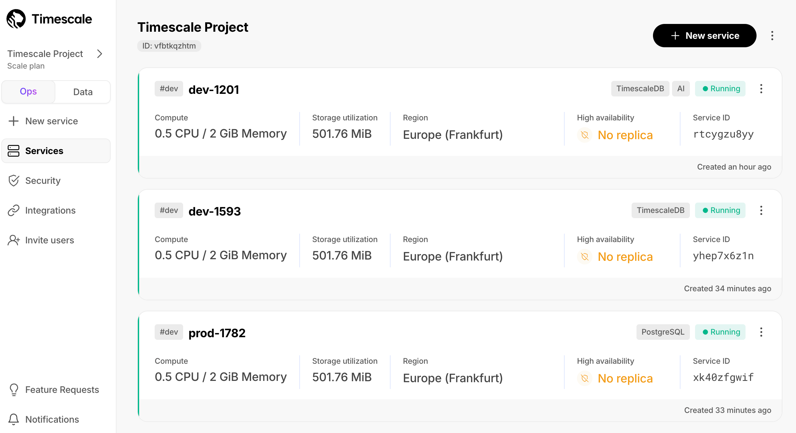
Task: Open Notifications via the bell icon
Action: click(x=14, y=419)
